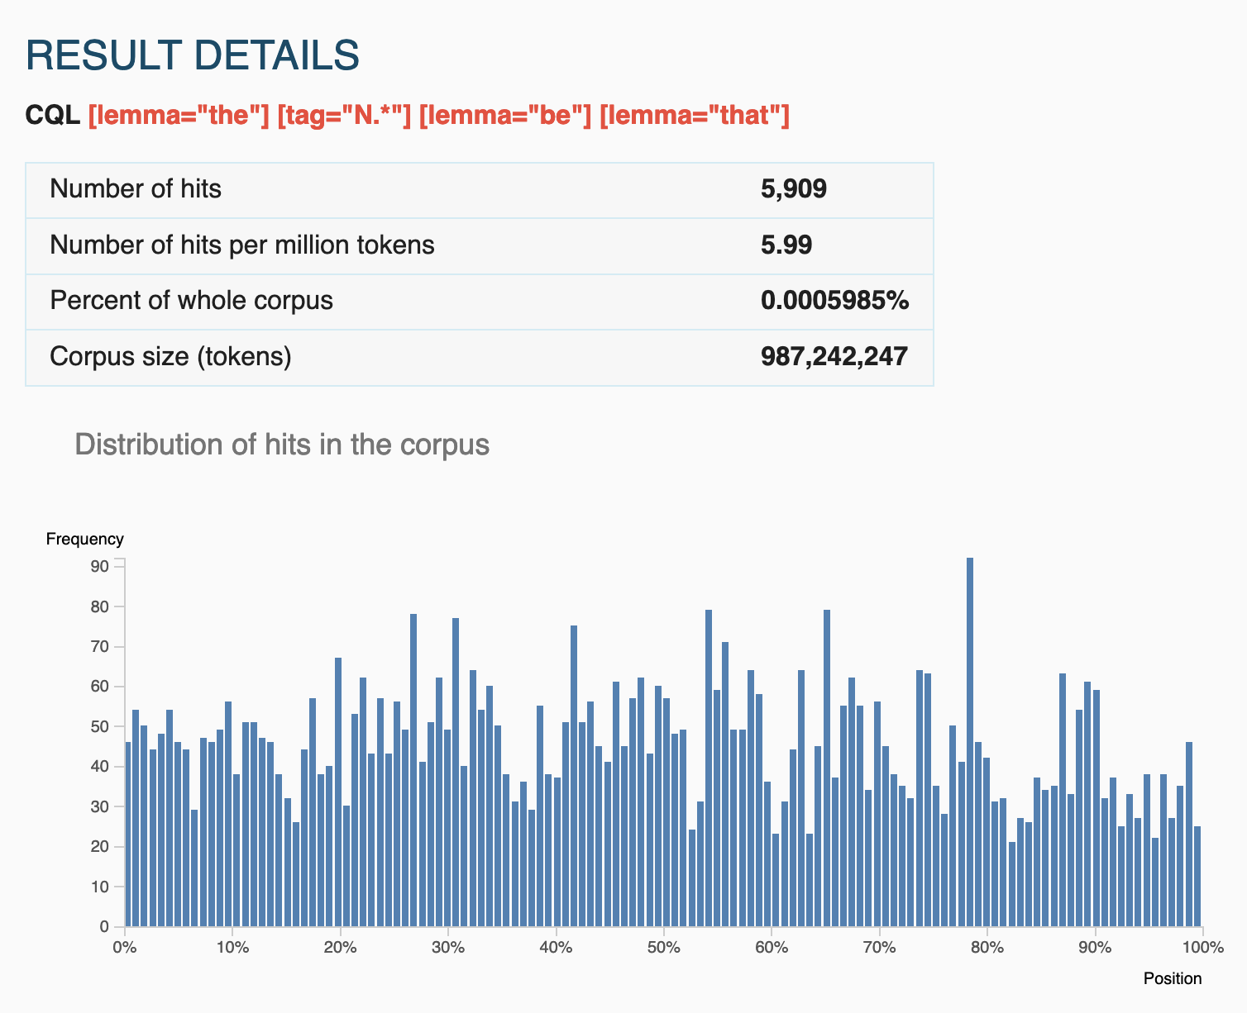
Task: Click the last bar at chart's right end
Action: point(1197,876)
